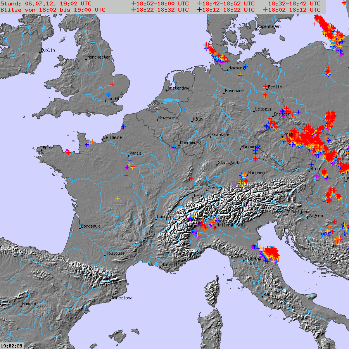Click the Mailand city label
The height and width of the screenshot is (349, 349).
(x=225, y=225)
